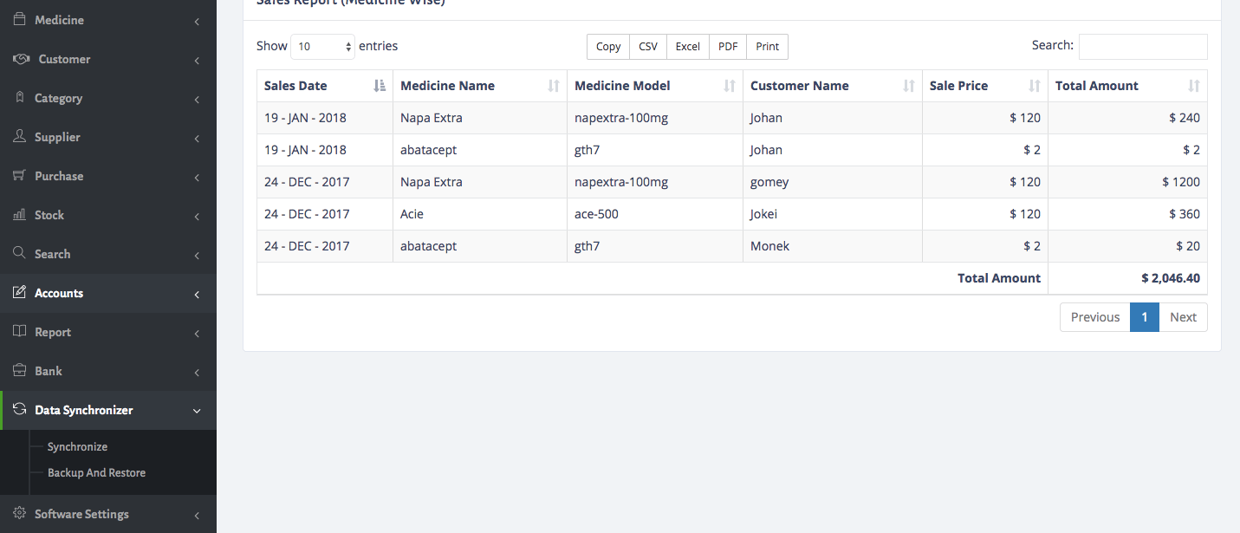The image size is (1240, 533).
Task: Select the Stock chart icon
Action: [18, 215]
